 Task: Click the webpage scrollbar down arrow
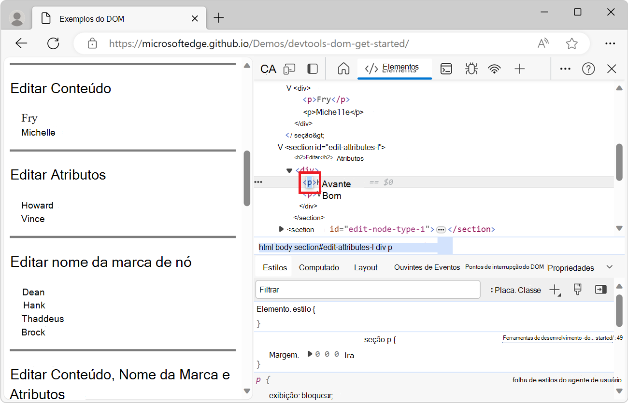[x=247, y=391]
